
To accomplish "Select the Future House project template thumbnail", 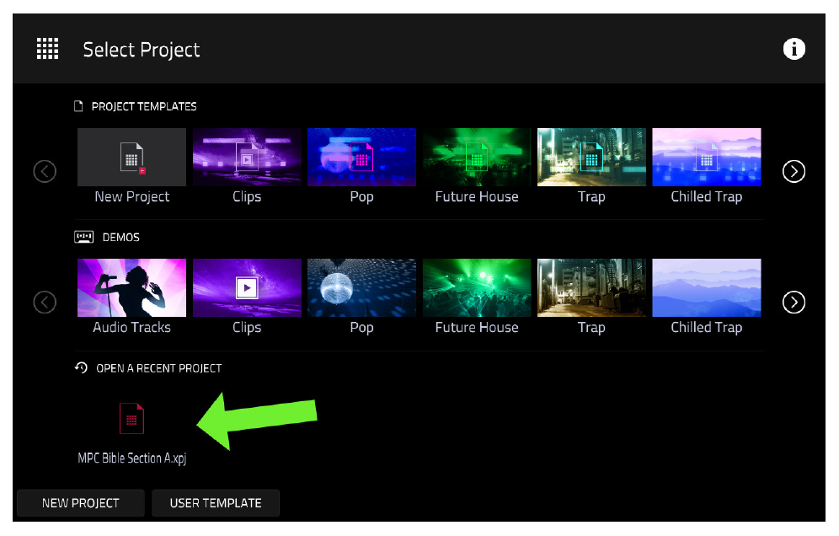I will tap(477, 157).
